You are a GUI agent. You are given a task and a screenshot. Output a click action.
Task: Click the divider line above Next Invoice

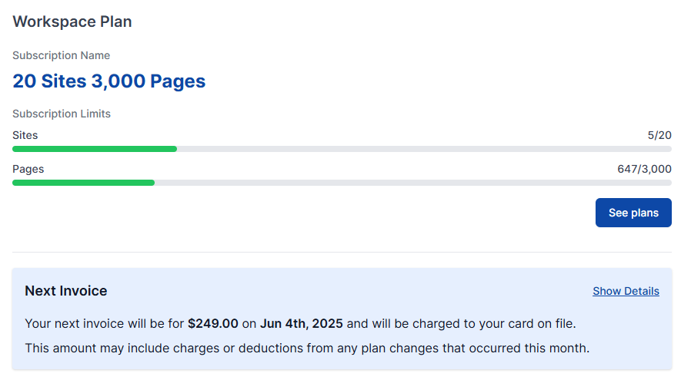(342, 252)
